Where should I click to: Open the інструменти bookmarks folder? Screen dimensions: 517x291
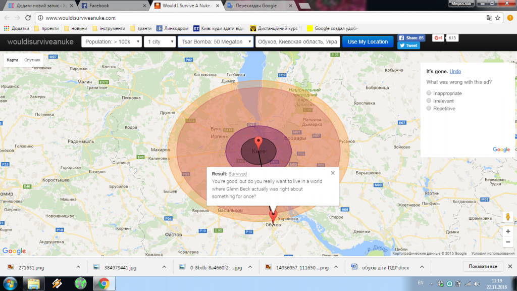tap(109, 28)
